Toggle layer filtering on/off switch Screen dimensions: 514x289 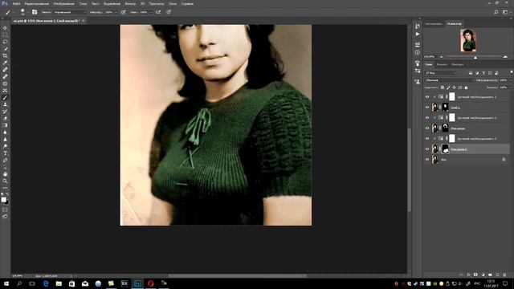(511, 72)
